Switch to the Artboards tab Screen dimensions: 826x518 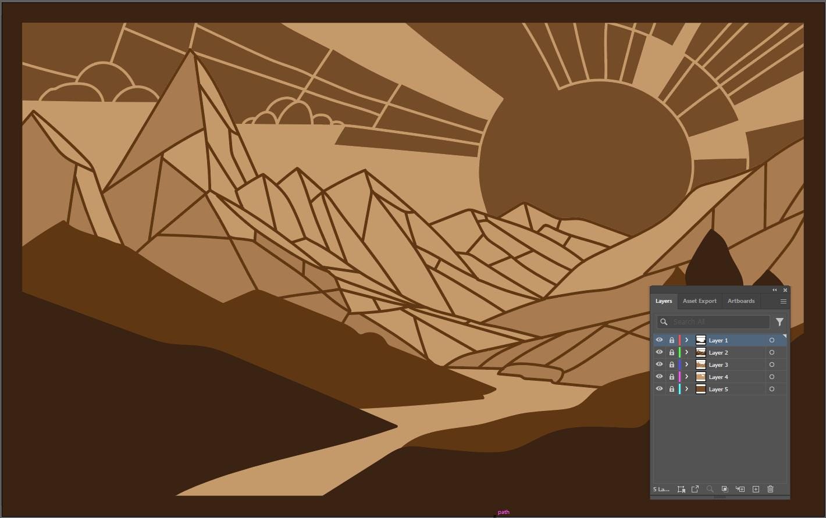[x=741, y=301]
